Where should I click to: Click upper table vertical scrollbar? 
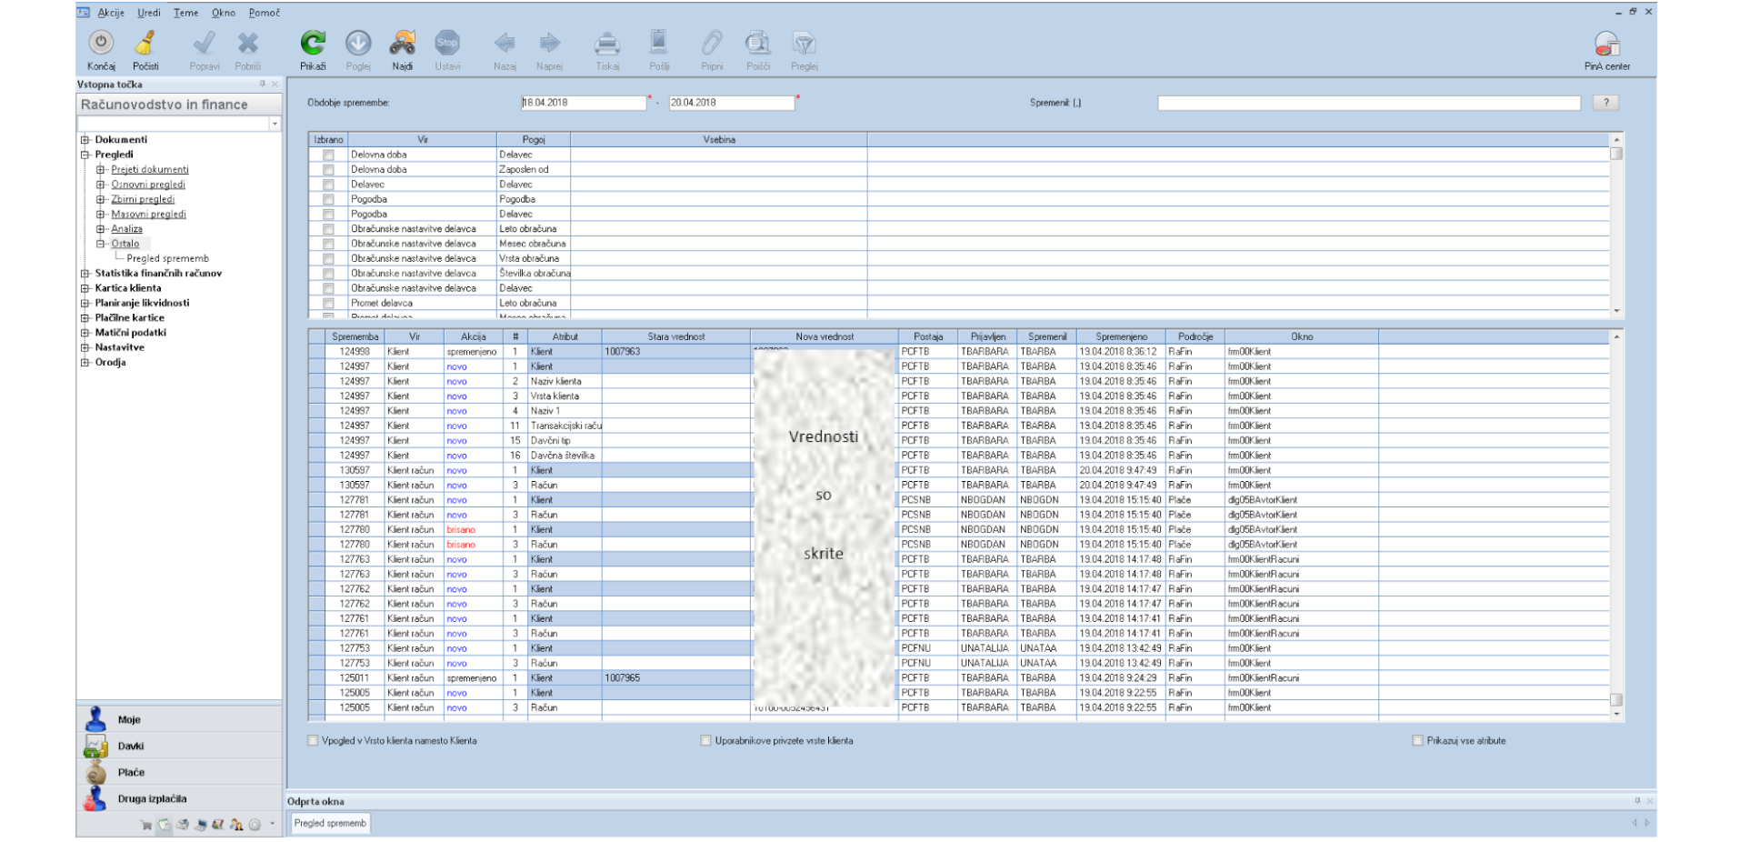[1616, 225]
